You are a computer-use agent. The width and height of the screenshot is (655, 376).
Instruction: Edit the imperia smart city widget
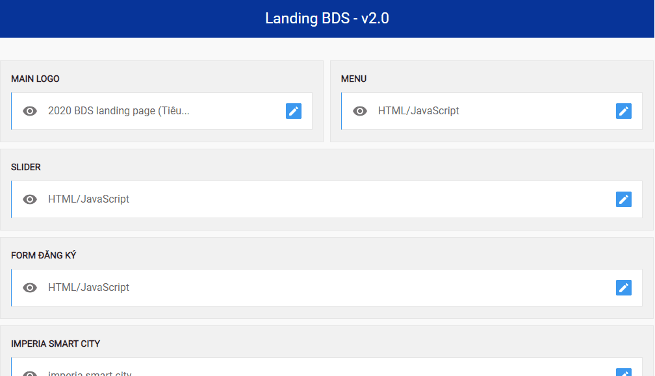[624, 372]
